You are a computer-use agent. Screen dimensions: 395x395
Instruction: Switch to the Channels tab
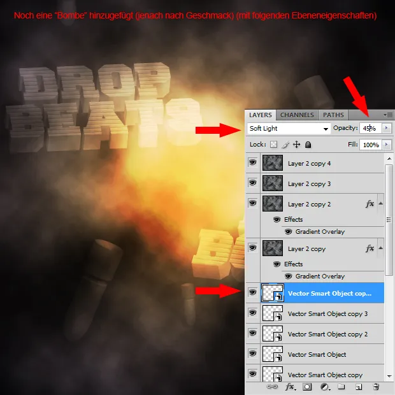297,115
